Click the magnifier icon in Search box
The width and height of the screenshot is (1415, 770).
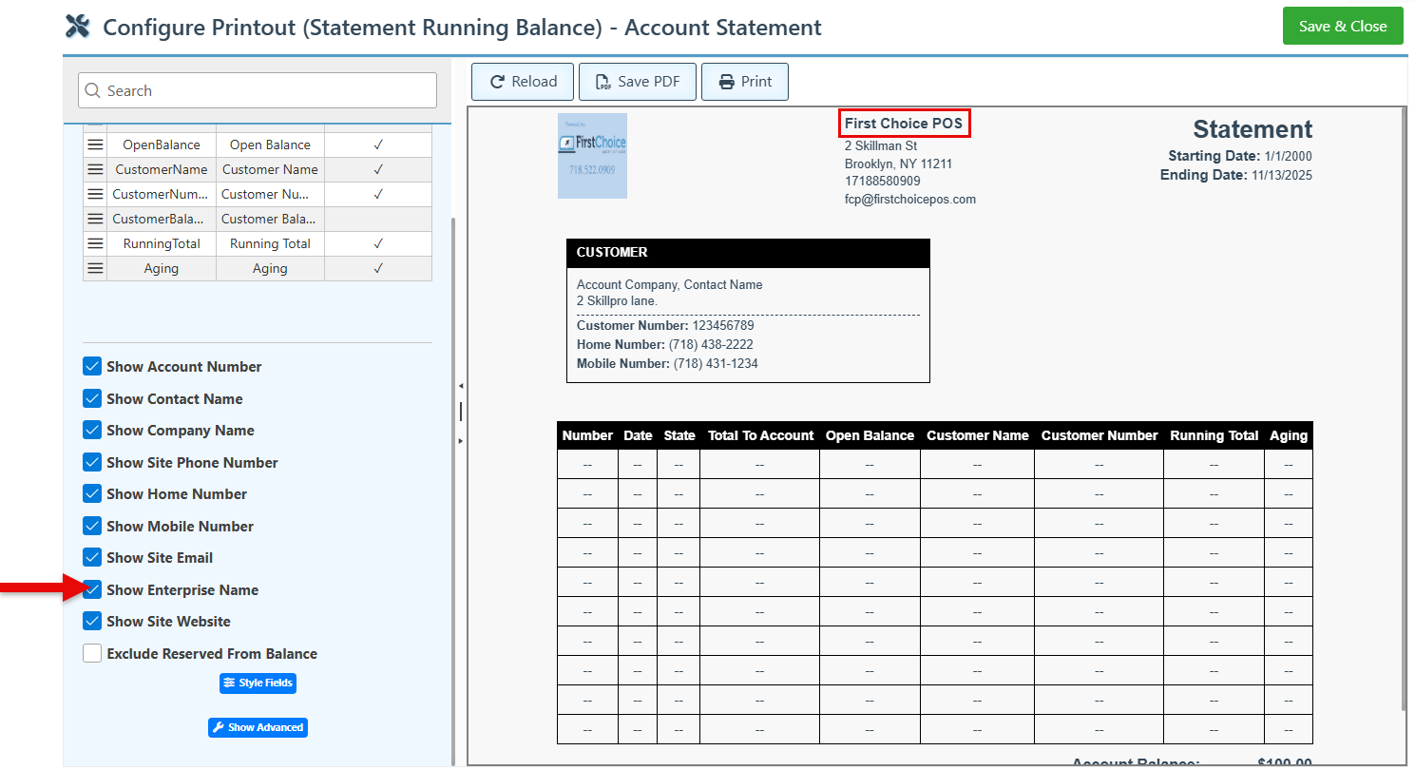(x=92, y=91)
